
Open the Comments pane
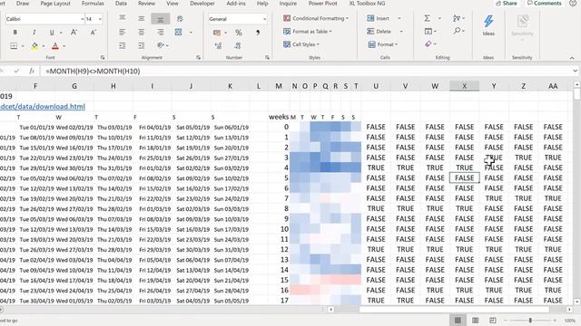pyautogui.click(x=544, y=4)
